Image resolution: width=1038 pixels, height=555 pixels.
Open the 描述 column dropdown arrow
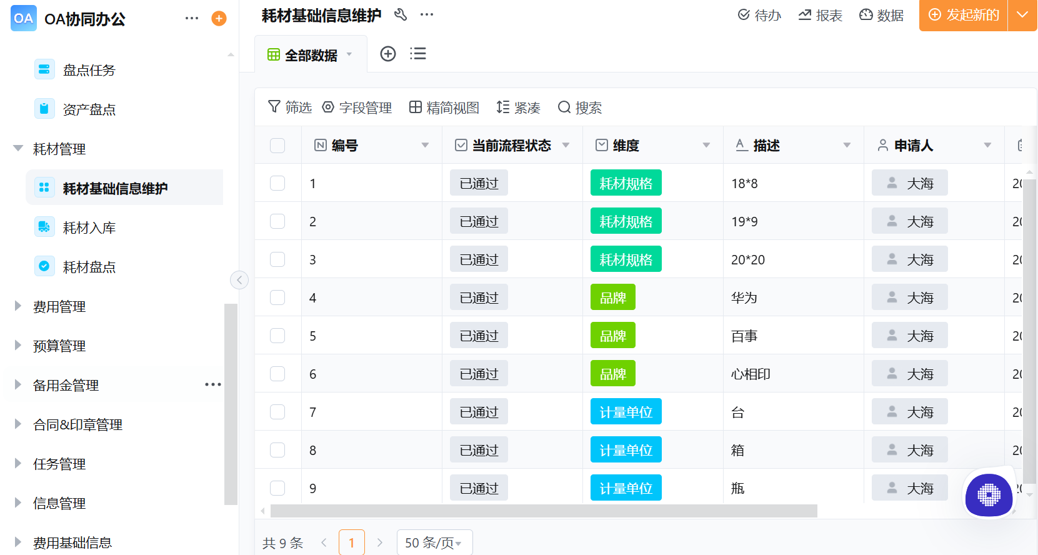(847, 145)
